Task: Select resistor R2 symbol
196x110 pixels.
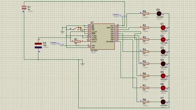Action: [x=146, y=28]
